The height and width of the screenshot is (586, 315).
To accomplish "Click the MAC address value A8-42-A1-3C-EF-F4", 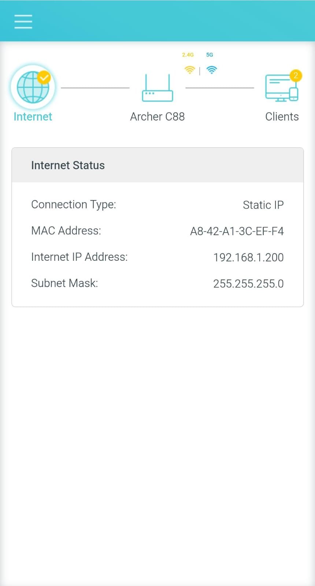I will point(237,231).
